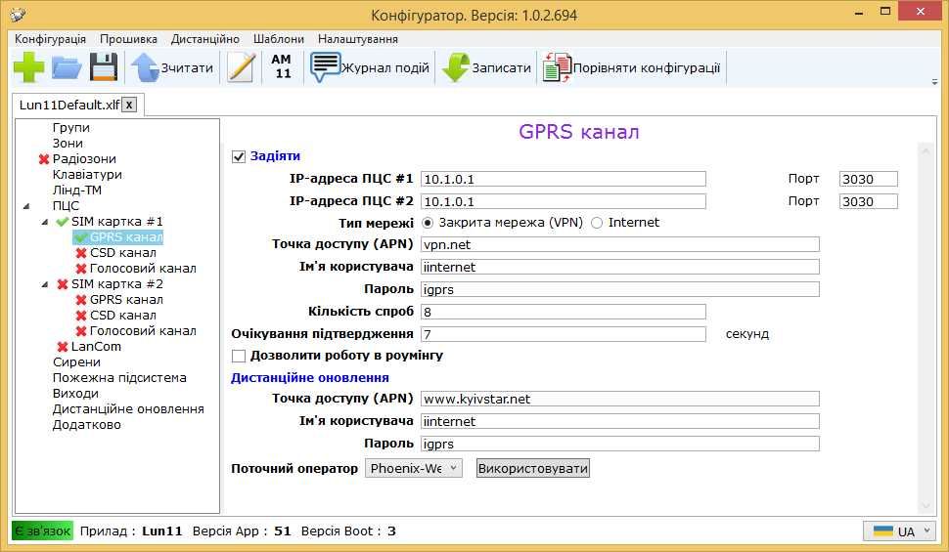
Task: Collapse the SIM картка #1 node
Action: point(45,222)
